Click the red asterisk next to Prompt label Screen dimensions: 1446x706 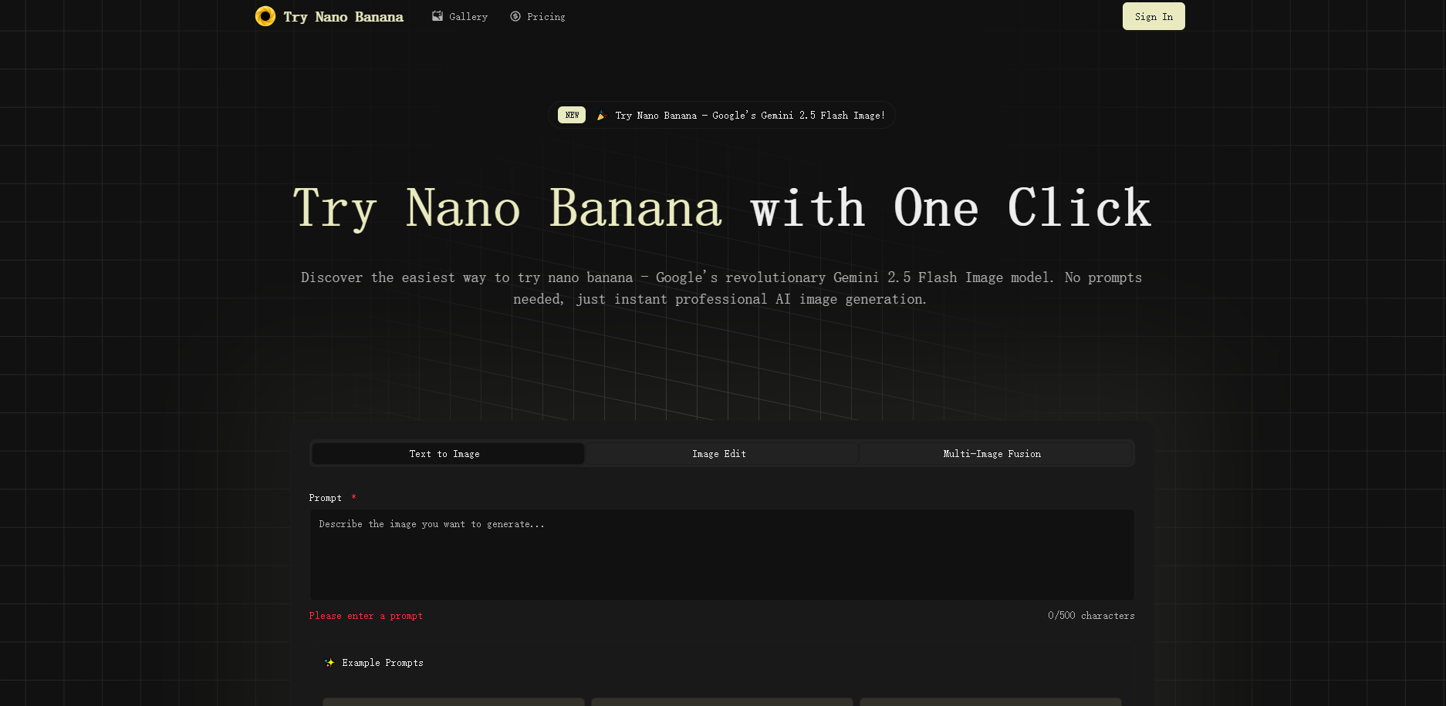[354, 497]
